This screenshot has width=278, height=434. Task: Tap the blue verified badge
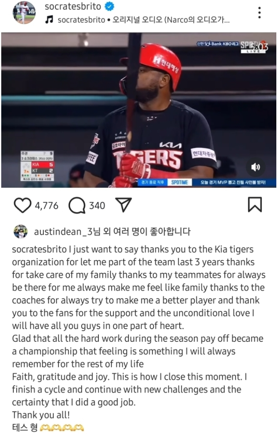(x=110, y=6)
